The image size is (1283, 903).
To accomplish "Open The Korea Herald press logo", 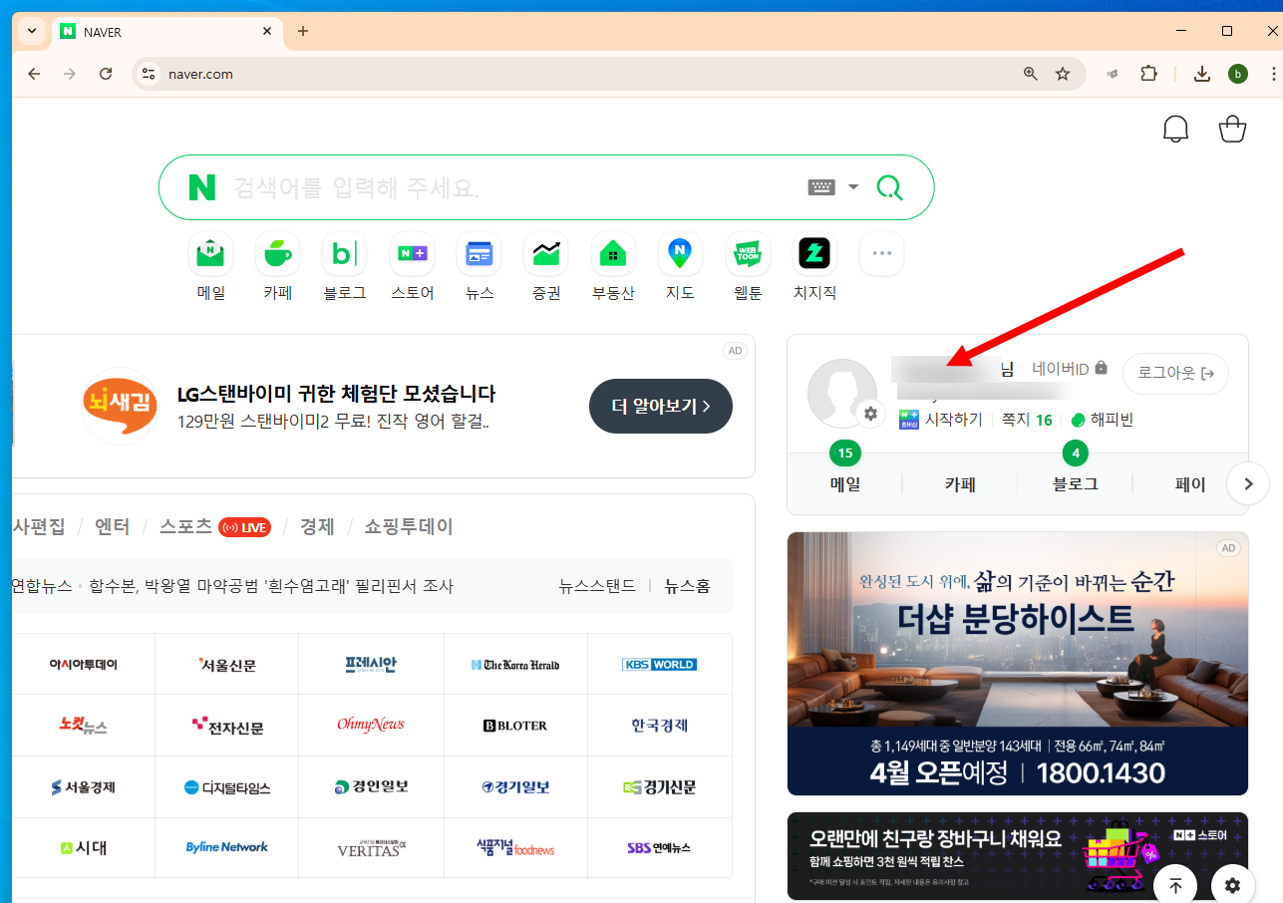I will click(x=515, y=664).
